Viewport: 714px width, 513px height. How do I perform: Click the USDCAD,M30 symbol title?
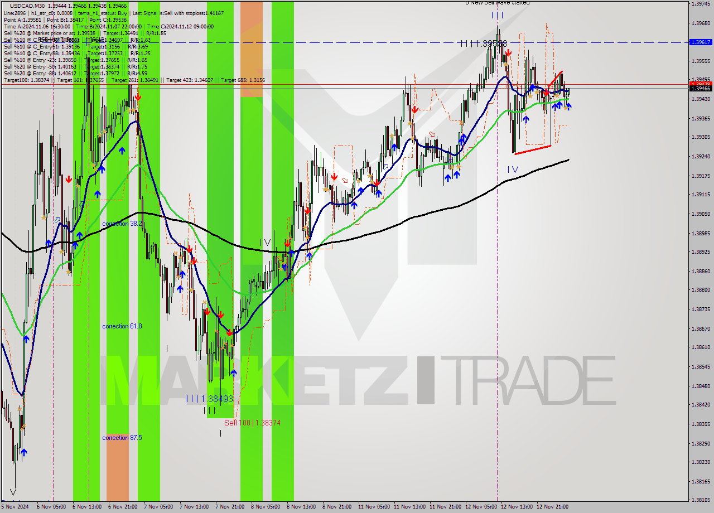pyautogui.click(x=27, y=6)
